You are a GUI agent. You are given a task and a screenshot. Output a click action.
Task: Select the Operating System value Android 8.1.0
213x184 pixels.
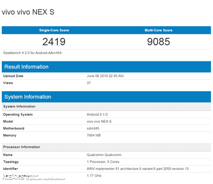pos(97,115)
